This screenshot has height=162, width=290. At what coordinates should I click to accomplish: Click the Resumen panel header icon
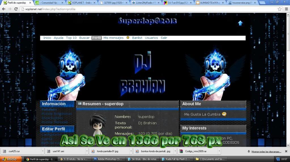(x=80, y=104)
